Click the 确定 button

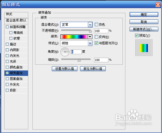pos(144,15)
